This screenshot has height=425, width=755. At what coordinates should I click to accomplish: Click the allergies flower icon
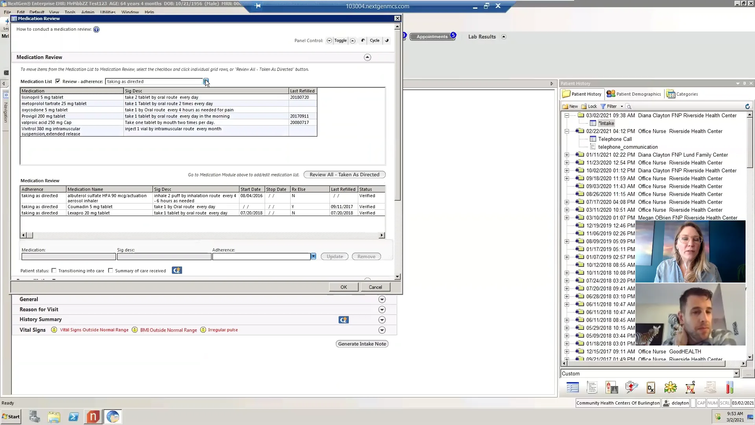point(670,388)
